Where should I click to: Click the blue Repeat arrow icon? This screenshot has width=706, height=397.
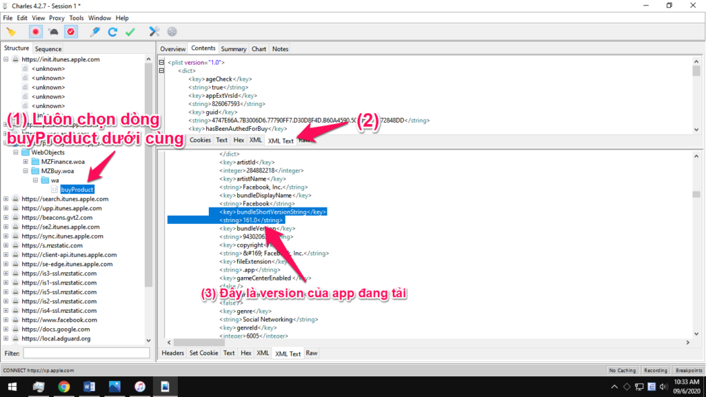click(x=112, y=32)
